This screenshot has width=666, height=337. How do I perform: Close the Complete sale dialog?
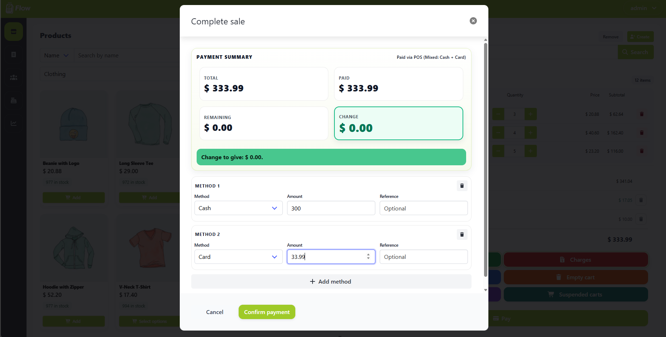473,21
